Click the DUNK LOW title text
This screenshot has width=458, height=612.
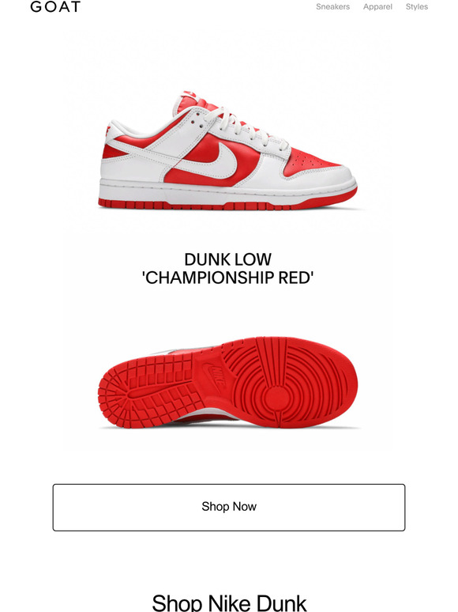coord(228,259)
